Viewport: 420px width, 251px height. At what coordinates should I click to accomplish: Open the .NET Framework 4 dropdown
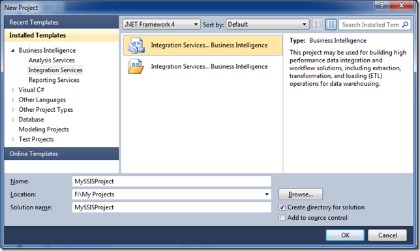point(162,25)
